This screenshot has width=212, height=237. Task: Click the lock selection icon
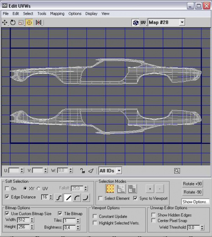coord(82,171)
